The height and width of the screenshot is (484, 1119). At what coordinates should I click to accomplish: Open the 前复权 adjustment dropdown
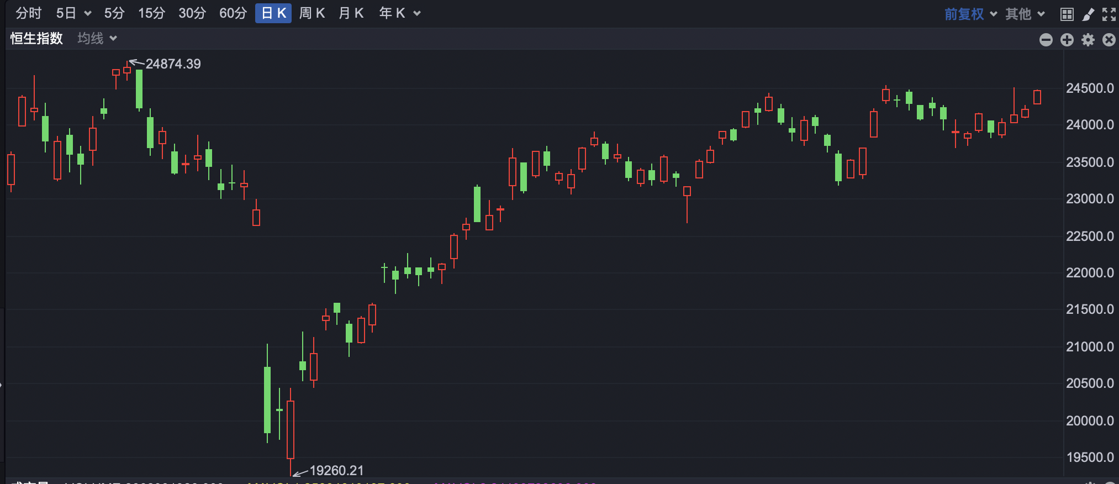[x=970, y=14]
